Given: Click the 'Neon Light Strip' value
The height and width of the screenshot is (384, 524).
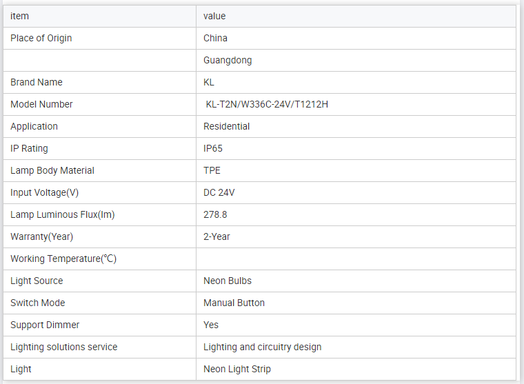Looking at the screenshot, I should (237, 369).
